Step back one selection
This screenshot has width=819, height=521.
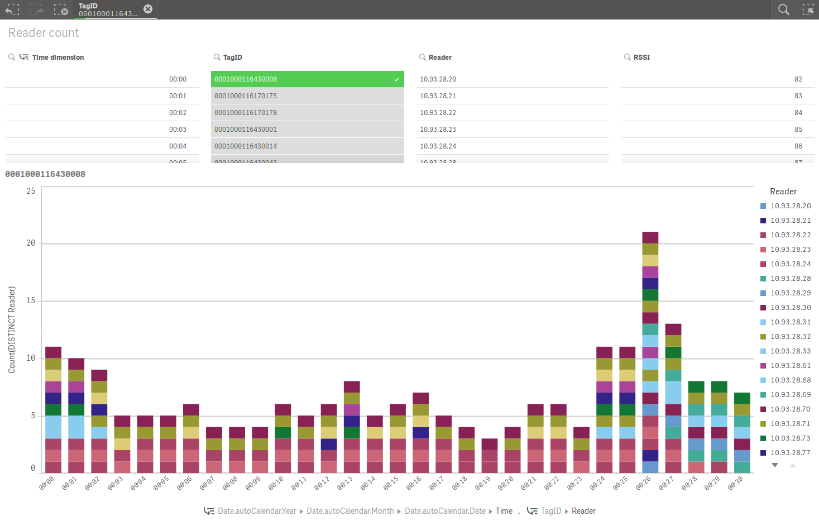12,9
